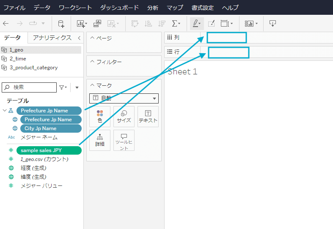Open the ヘルプ menu
333x229 pixels.
tap(230, 8)
